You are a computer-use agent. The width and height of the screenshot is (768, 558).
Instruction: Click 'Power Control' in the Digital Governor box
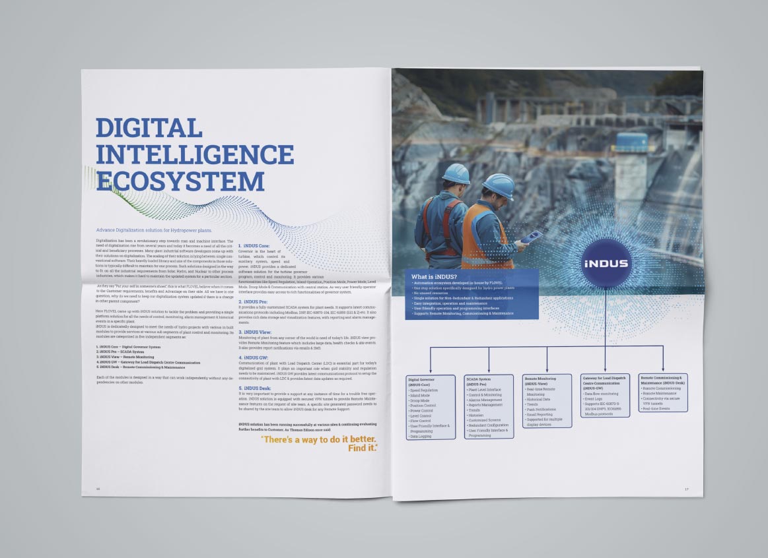pos(421,411)
